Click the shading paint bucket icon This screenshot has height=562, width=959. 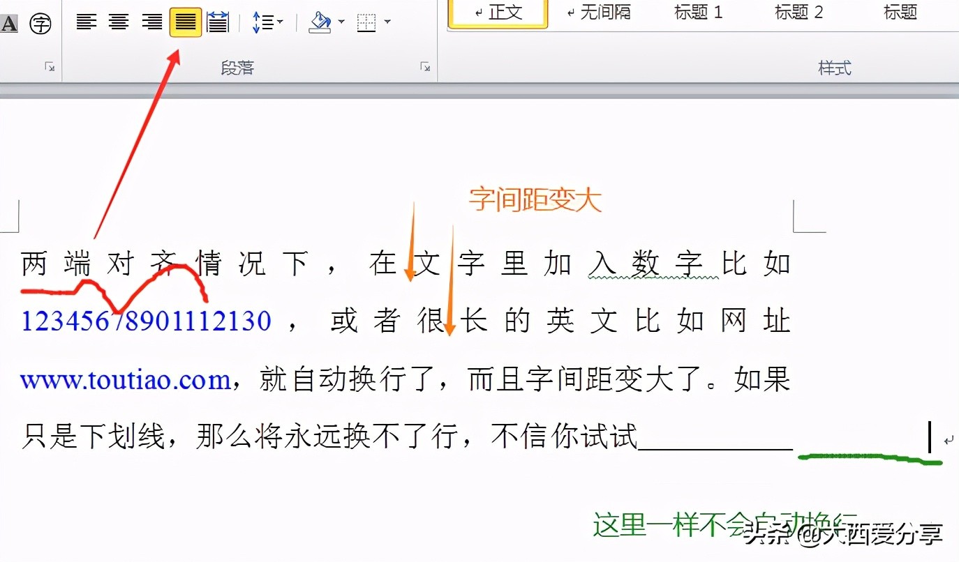(320, 22)
